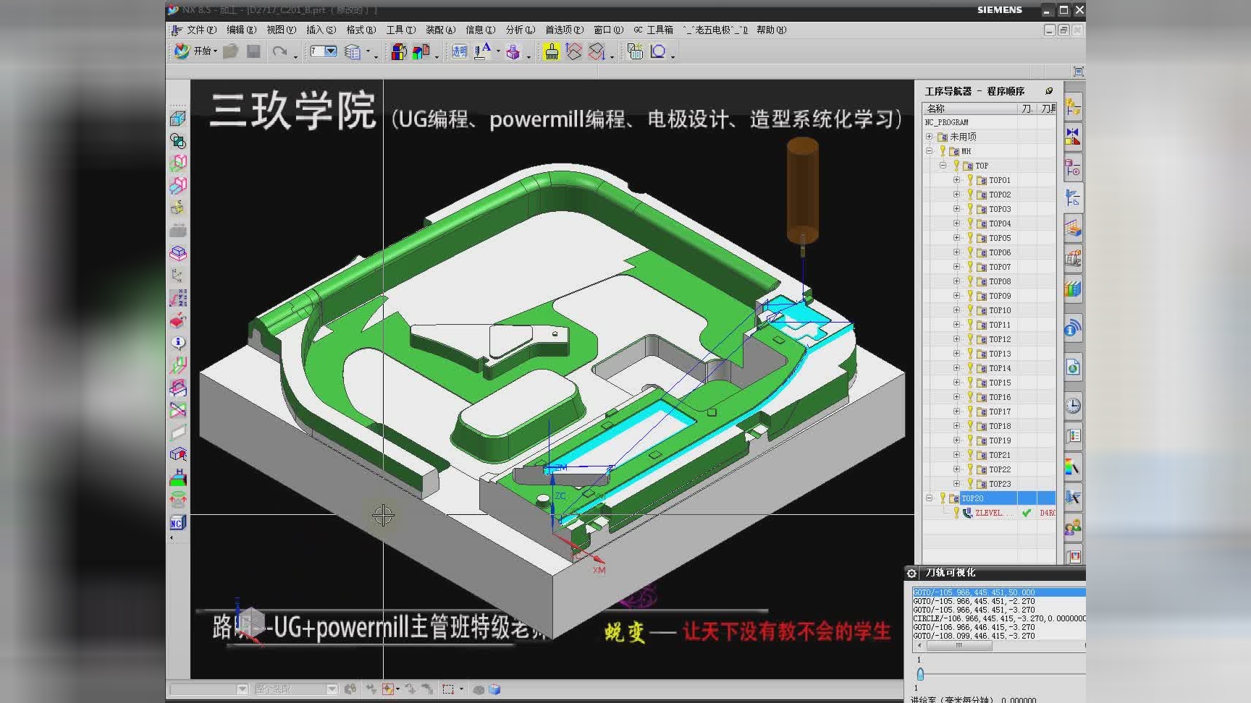
Task: Click the NC post process icon
Action: [178, 523]
